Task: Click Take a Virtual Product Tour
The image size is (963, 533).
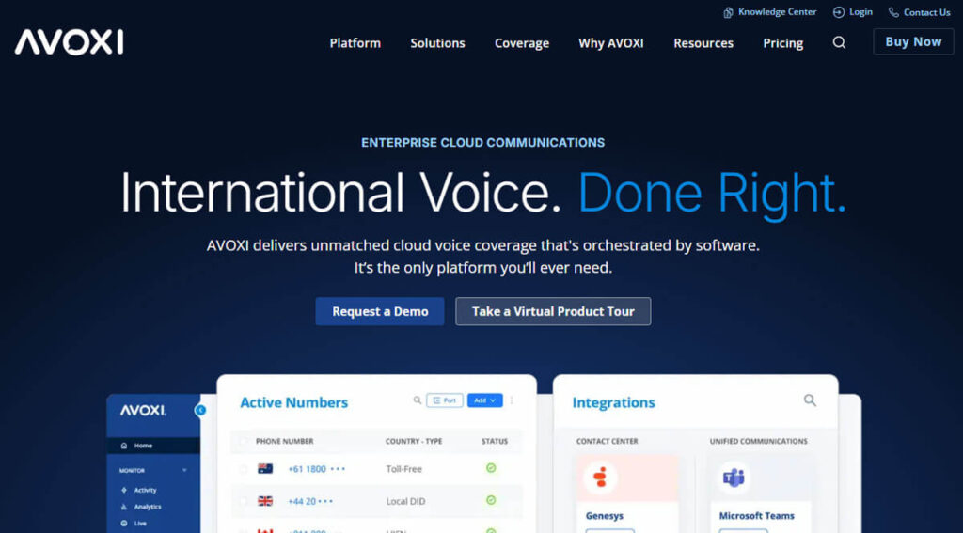Action: (x=553, y=311)
